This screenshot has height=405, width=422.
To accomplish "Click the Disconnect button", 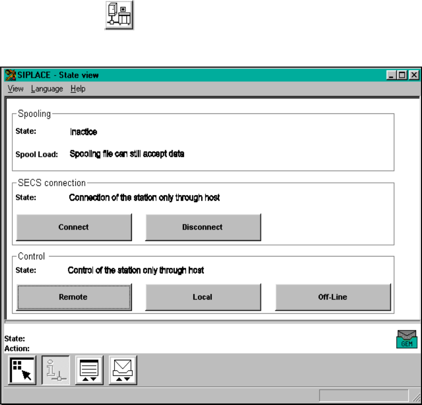I will [203, 227].
